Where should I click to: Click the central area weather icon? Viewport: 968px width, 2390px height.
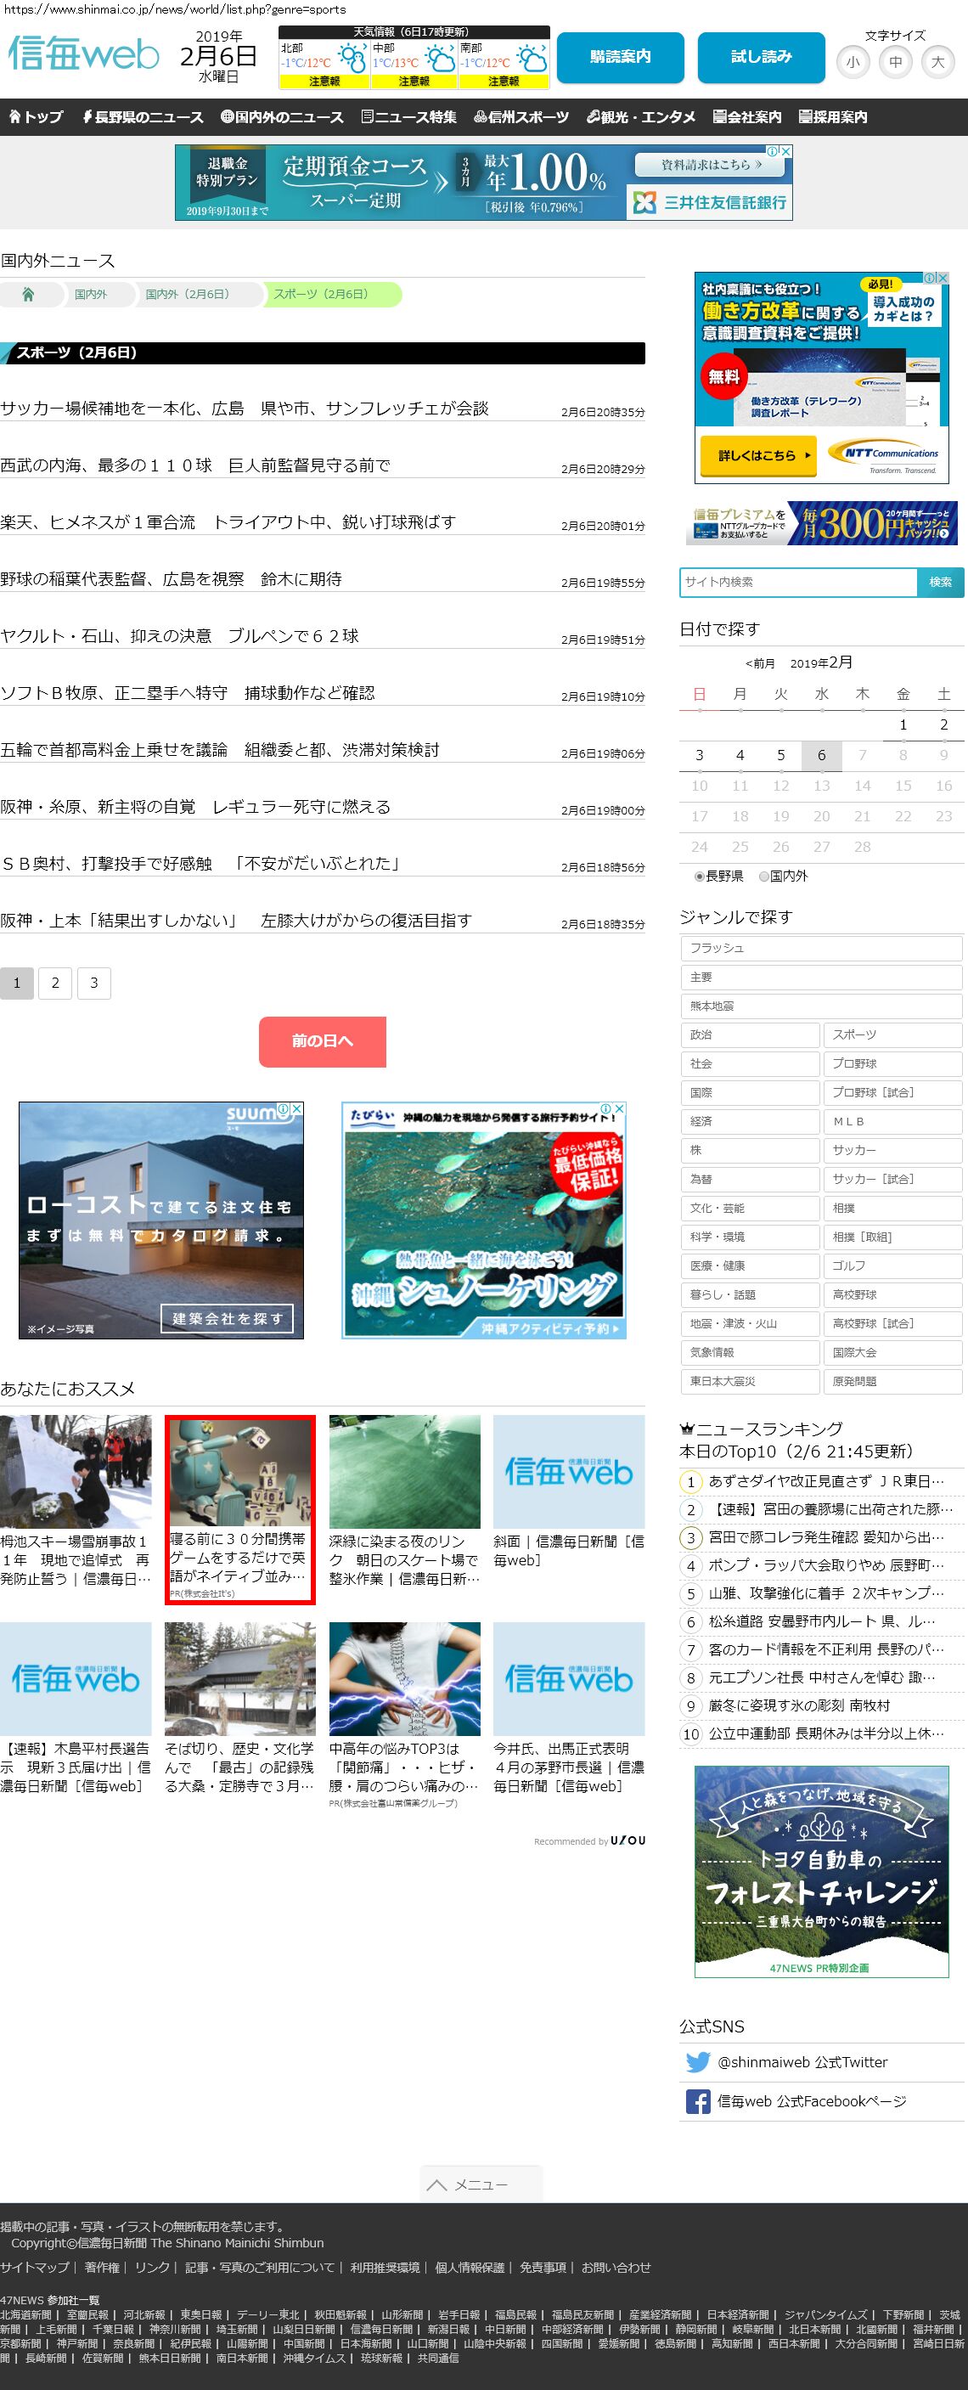click(442, 59)
